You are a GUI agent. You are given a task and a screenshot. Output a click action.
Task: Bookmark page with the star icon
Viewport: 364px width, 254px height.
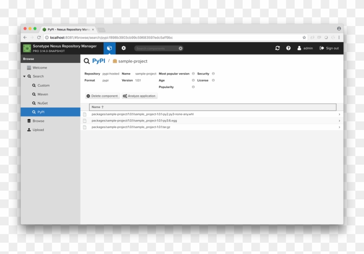click(x=304, y=38)
